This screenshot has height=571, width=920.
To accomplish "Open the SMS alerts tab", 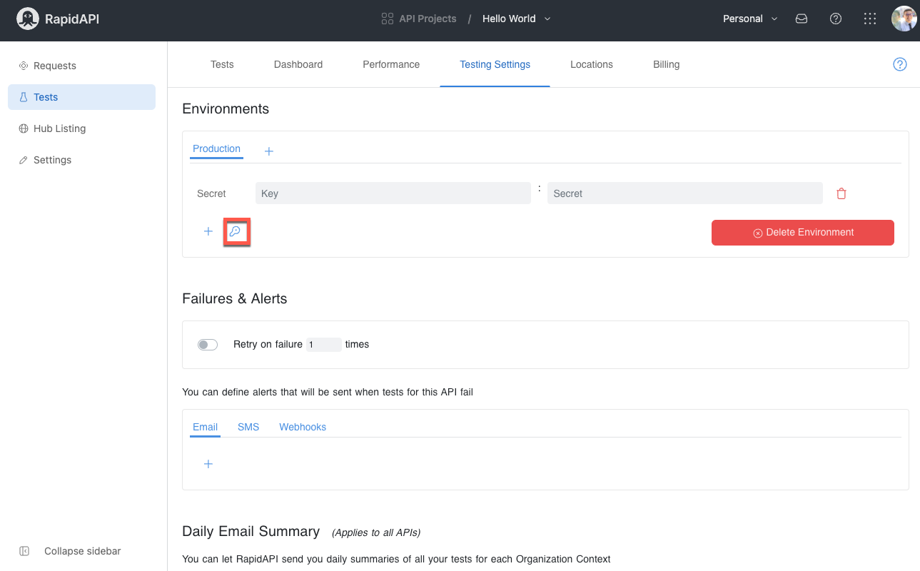I will (x=248, y=427).
